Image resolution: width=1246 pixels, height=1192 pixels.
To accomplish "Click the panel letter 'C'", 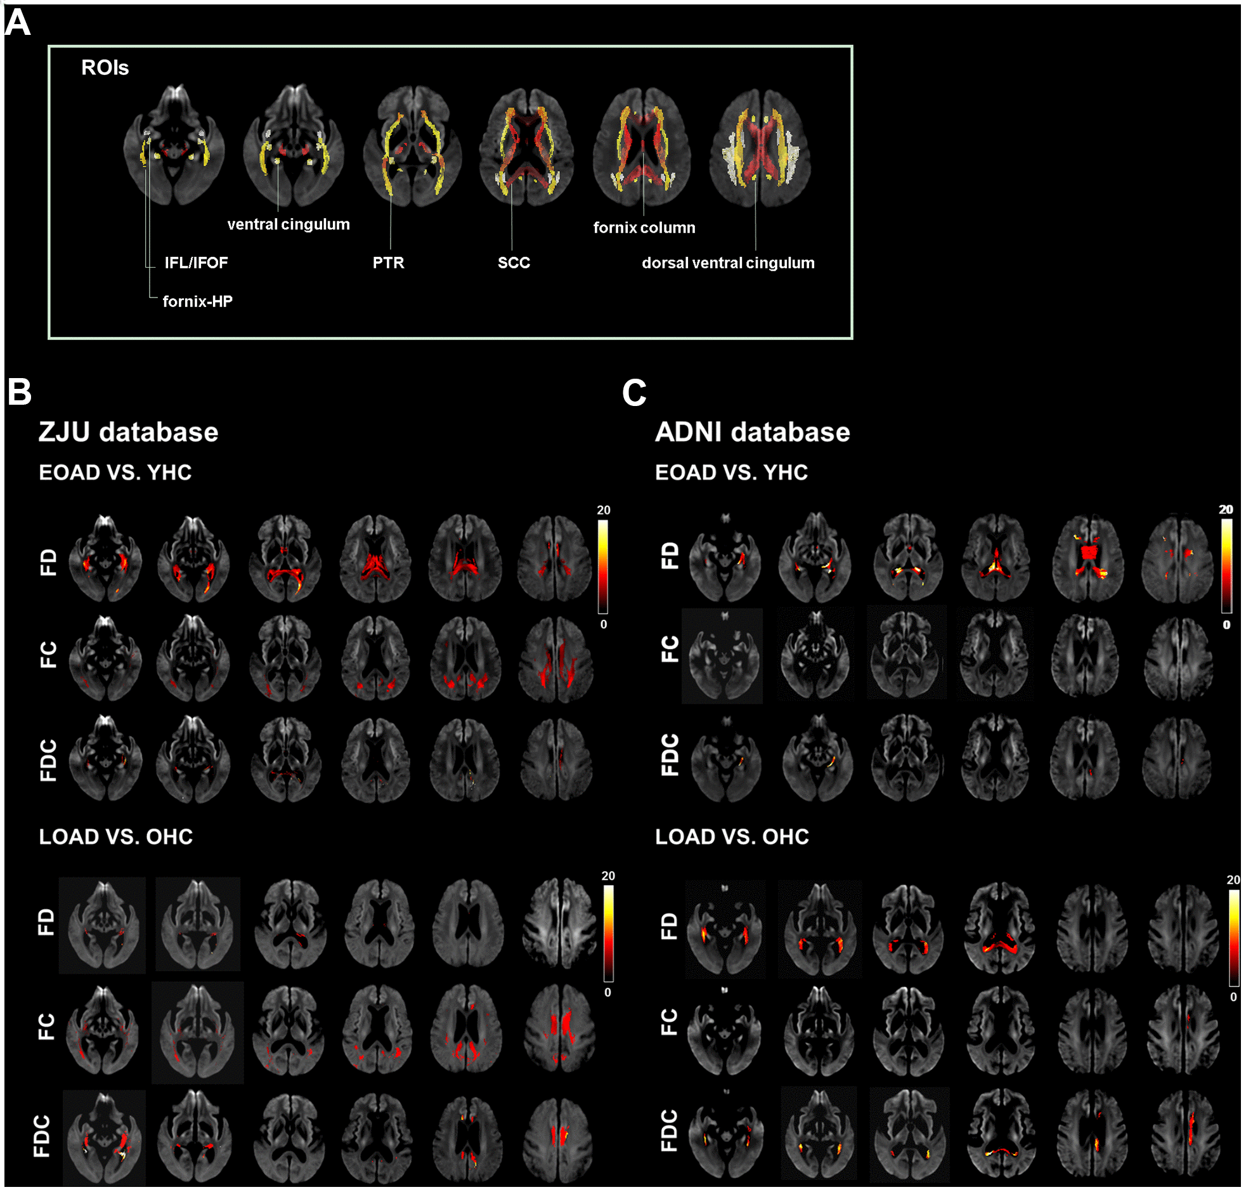I will tap(634, 393).
